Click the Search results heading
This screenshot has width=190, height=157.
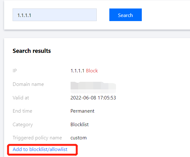[x=32, y=51]
